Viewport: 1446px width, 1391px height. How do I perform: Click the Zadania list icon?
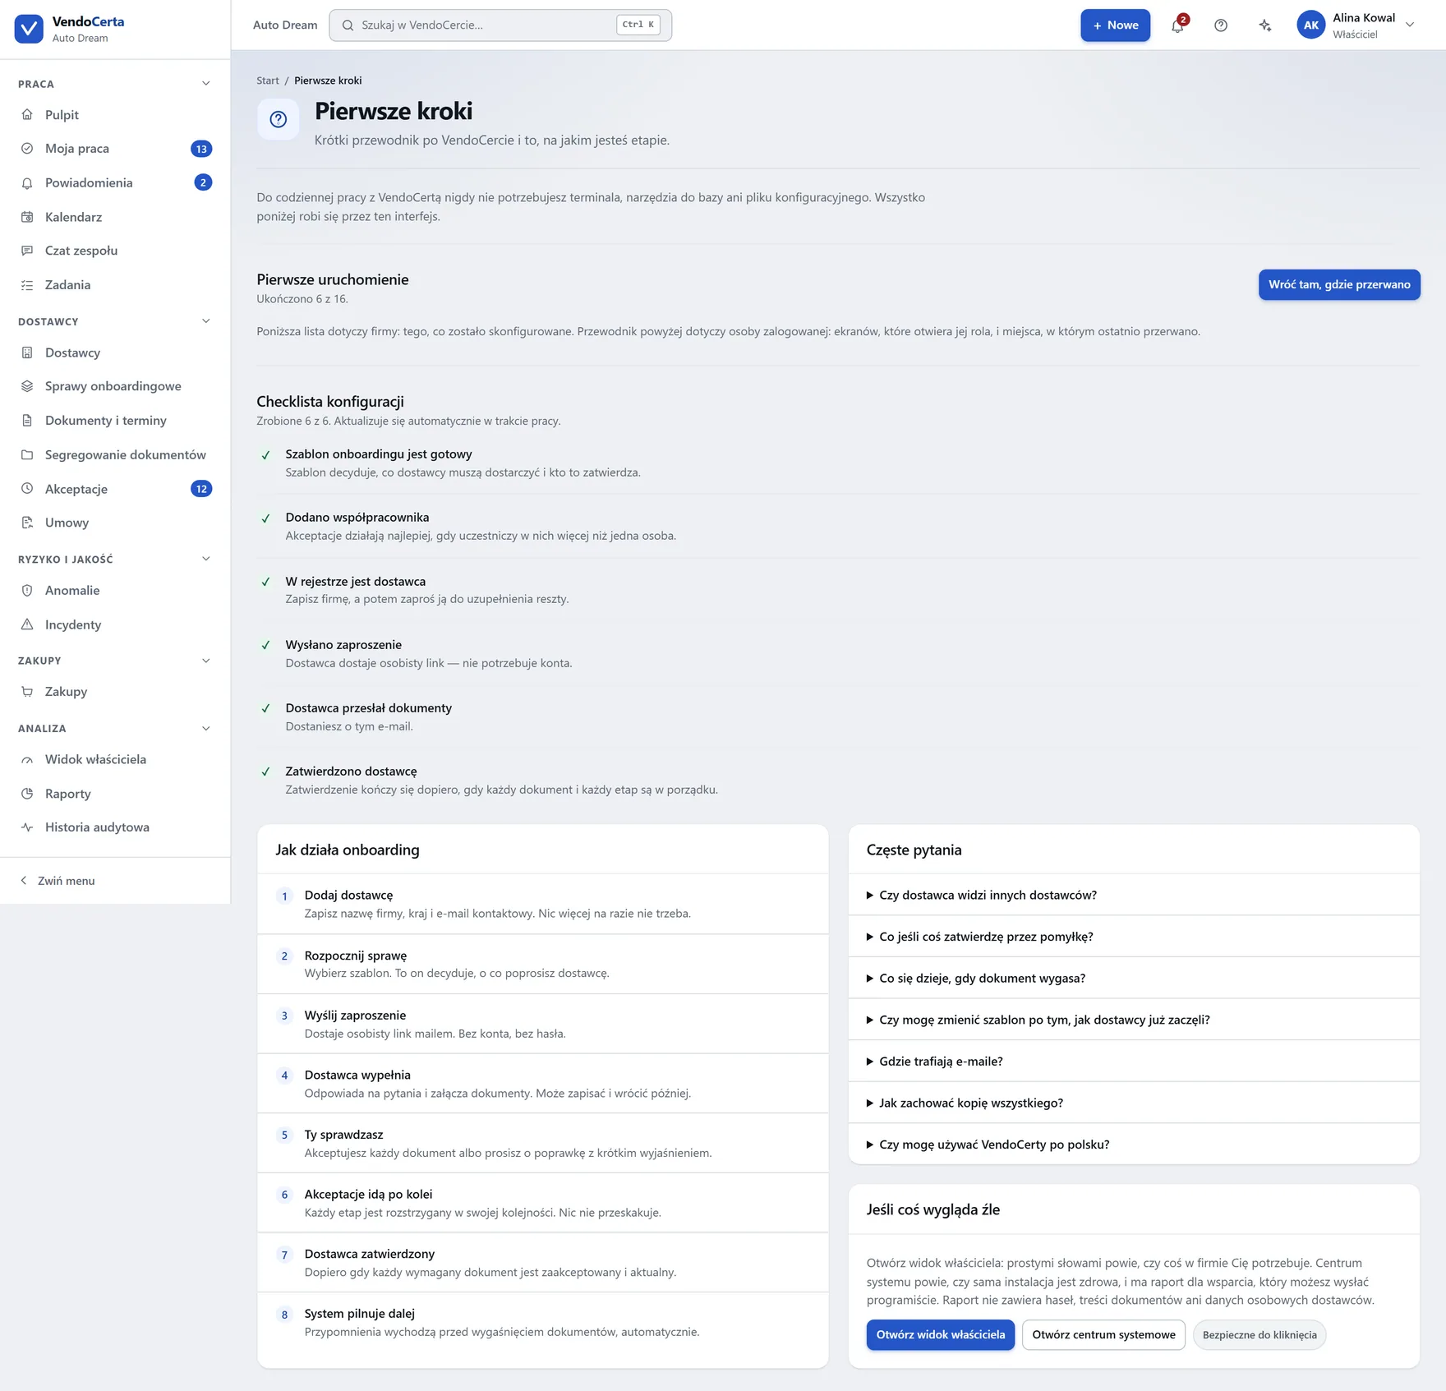[x=27, y=285]
